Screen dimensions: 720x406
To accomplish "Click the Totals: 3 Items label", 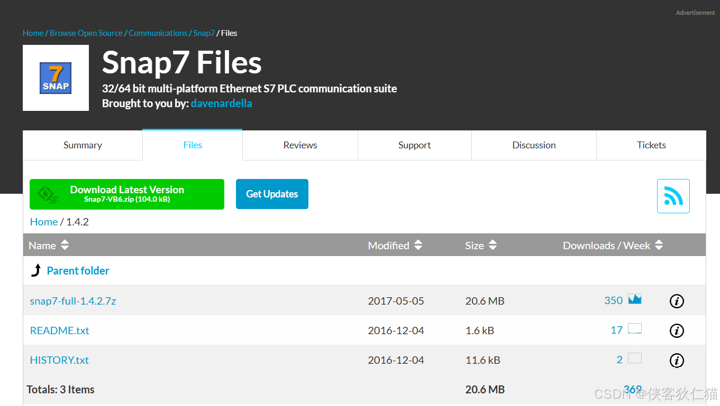I will coord(61,390).
